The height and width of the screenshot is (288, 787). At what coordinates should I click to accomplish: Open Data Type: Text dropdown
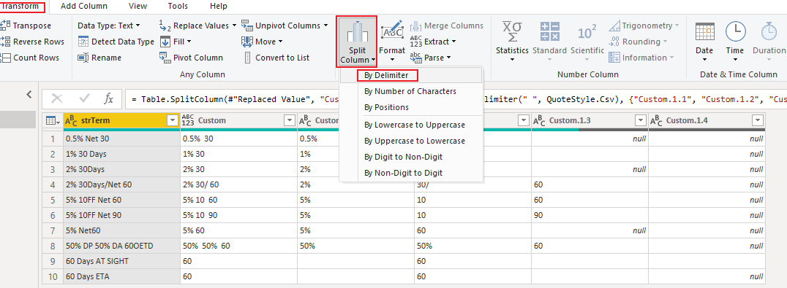(109, 26)
